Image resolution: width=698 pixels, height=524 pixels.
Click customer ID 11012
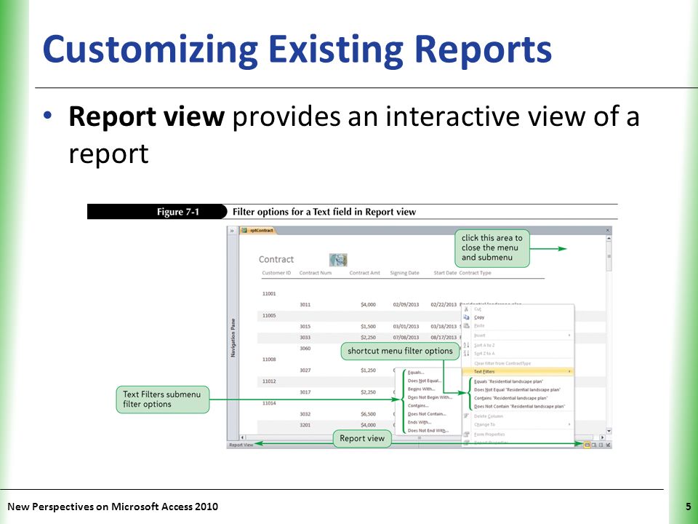point(269,381)
